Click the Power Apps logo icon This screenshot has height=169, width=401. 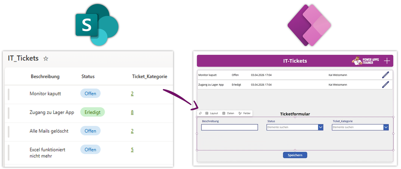[309, 25]
